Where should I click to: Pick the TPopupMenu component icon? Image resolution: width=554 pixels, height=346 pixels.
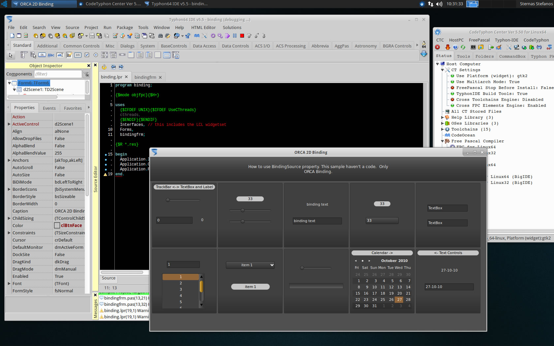click(x=33, y=55)
